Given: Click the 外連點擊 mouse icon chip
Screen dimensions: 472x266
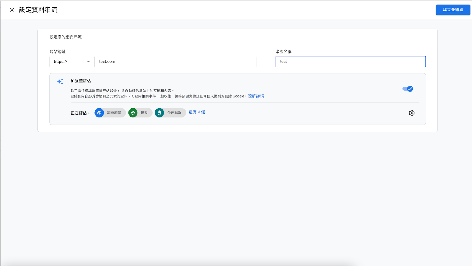Looking at the screenshot, I should [170, 113].
